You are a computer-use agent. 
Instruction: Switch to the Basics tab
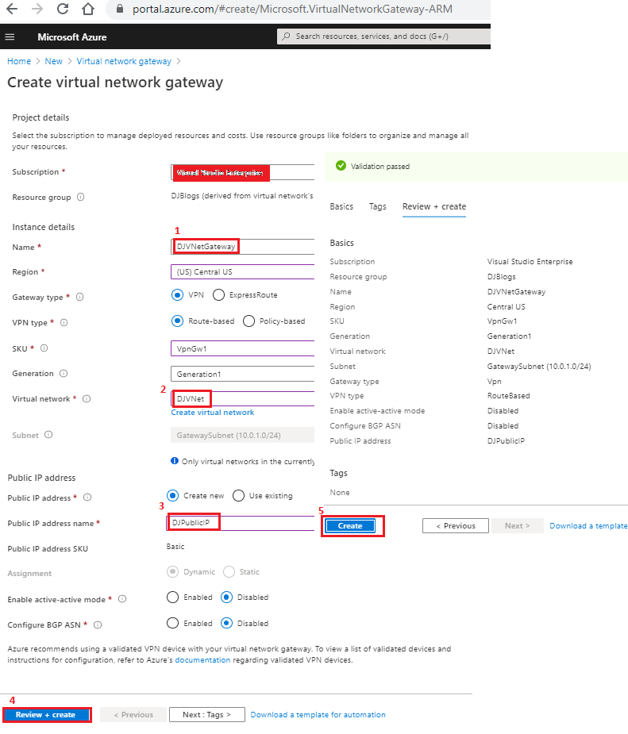(341, 206)
